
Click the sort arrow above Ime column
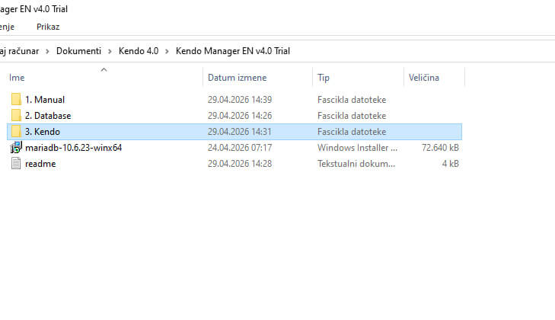tap(104, 70)
